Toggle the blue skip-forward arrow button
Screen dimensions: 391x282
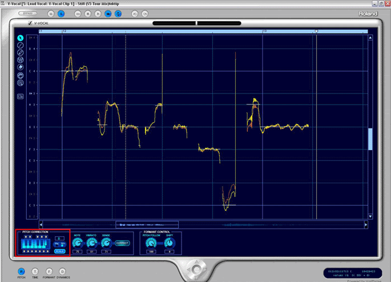click(x=108, y=14)
